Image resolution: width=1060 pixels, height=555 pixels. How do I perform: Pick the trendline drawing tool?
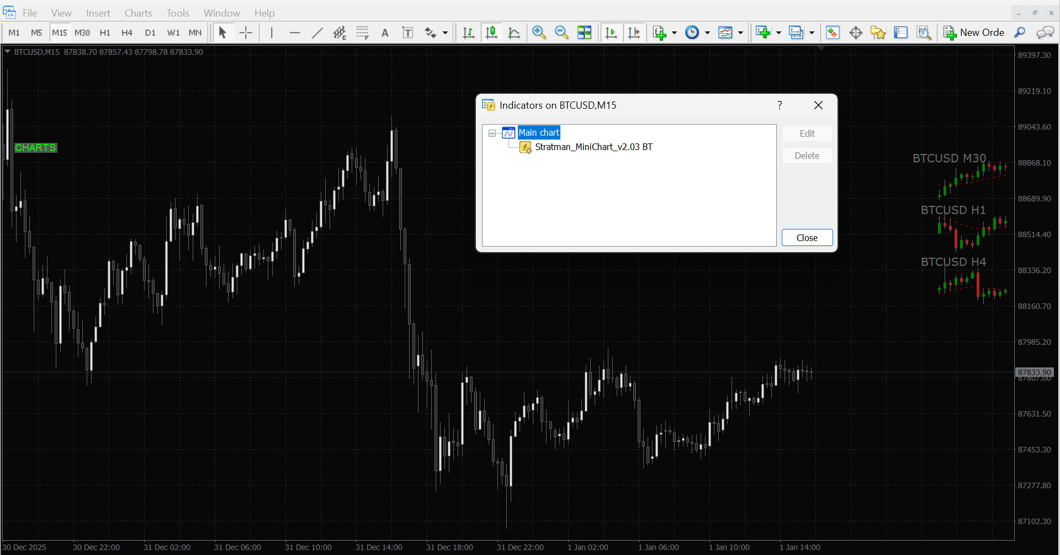[x=317, y=33]
